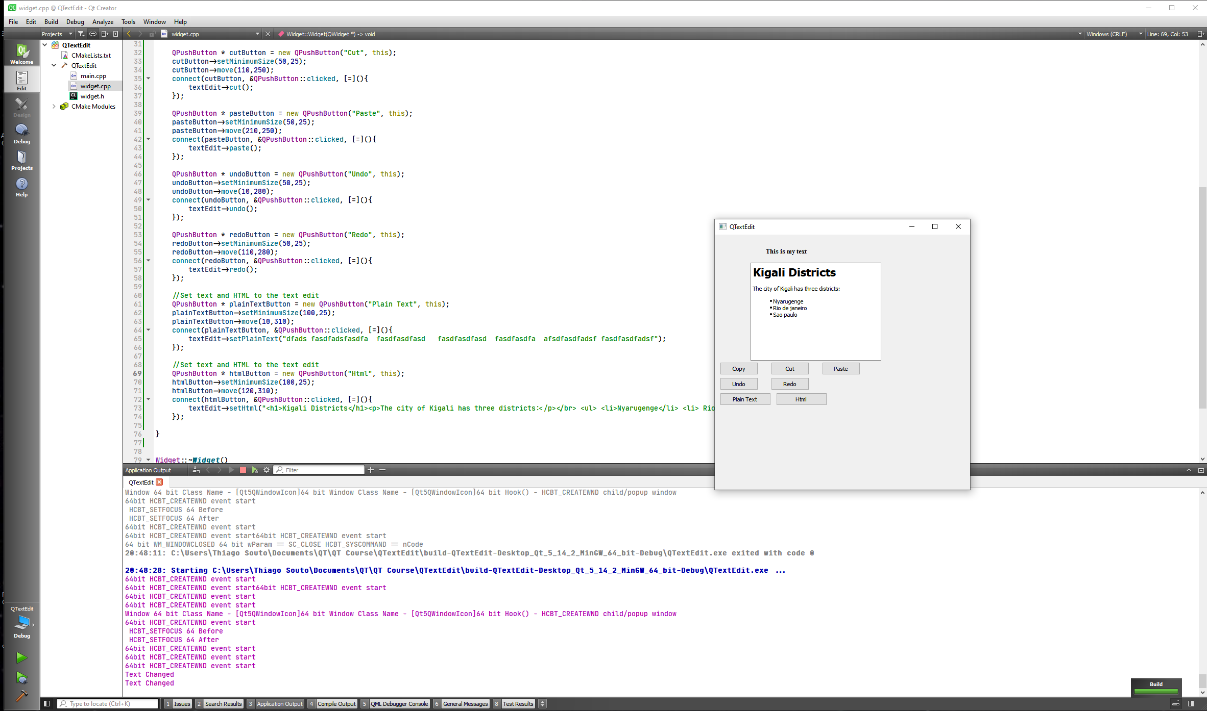The image size is (1207, 711).
Task: Build project with hammer icon
Action: pos(21,695)
